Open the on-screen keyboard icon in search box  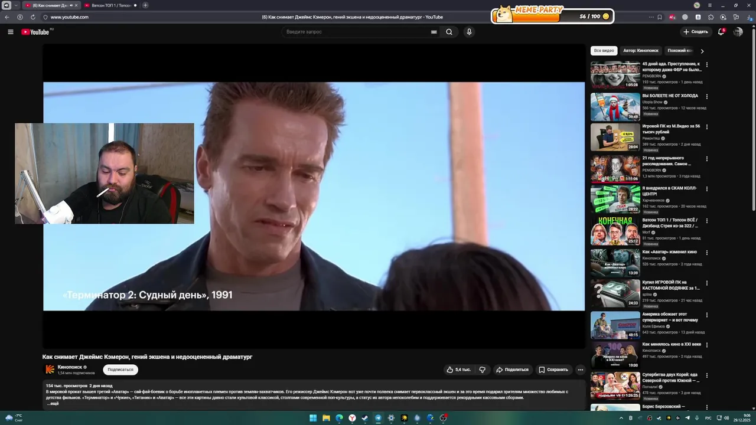434,32
